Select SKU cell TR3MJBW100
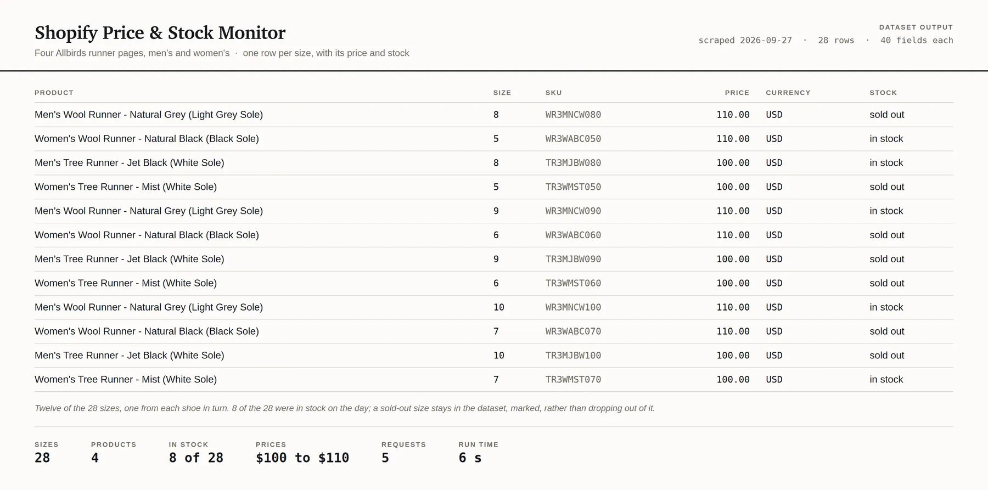The height and width of the screenshot is (490, 988). click(573, 356)
